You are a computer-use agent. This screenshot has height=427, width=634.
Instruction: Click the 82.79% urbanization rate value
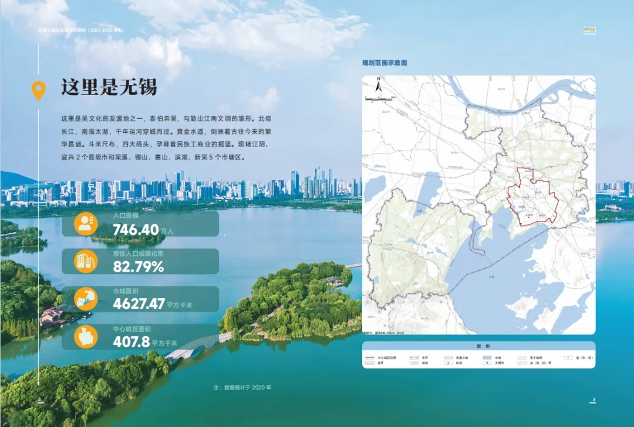tap(139, 267)
